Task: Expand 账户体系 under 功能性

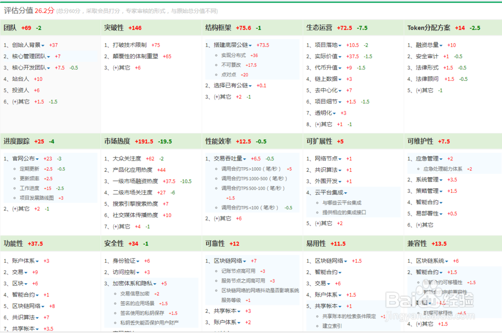Action: [x=37, y=262]
